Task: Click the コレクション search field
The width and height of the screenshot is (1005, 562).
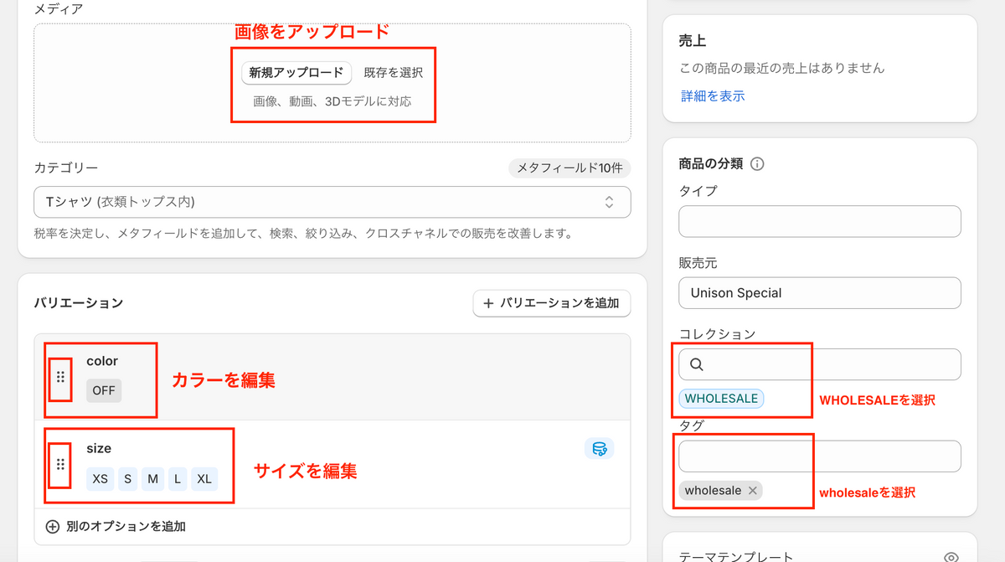Action: [x=820, y=364]
